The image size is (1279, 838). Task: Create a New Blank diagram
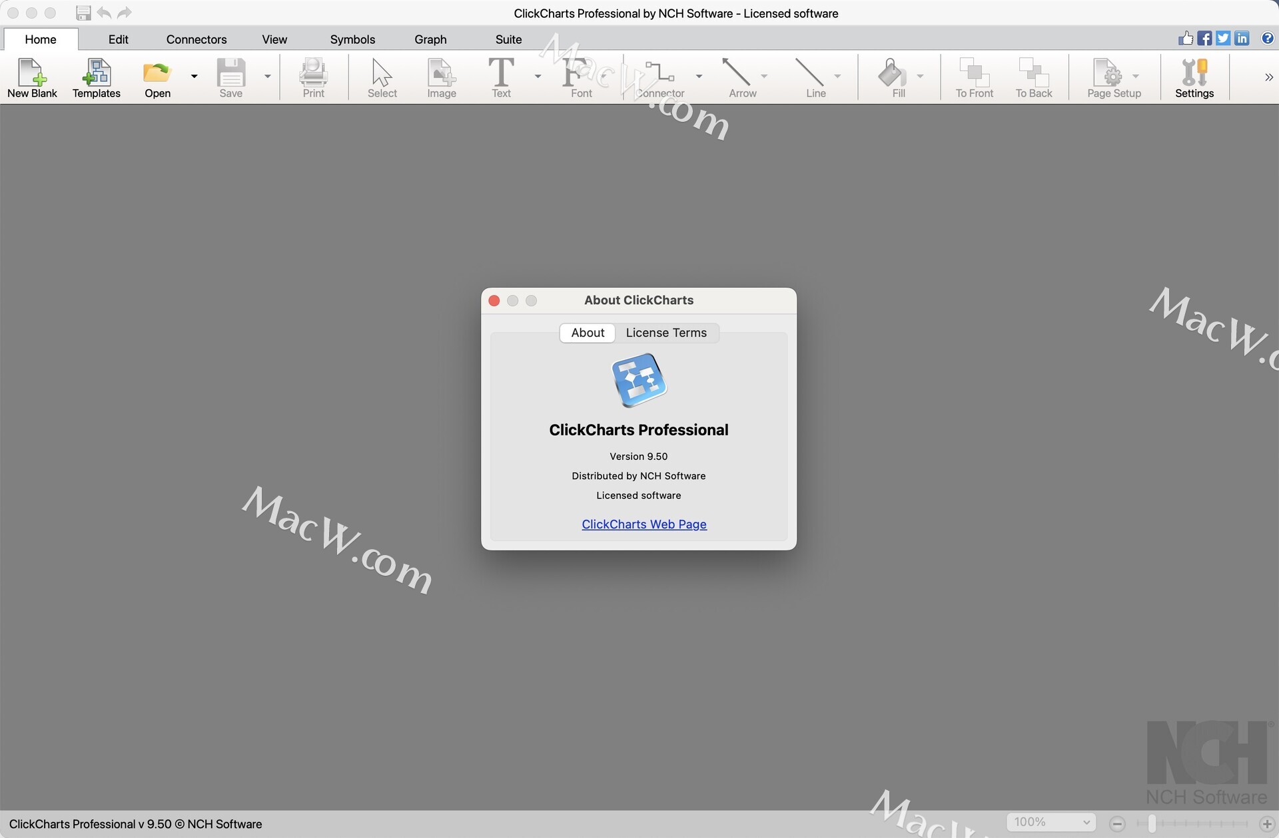(x=32, y=78)
